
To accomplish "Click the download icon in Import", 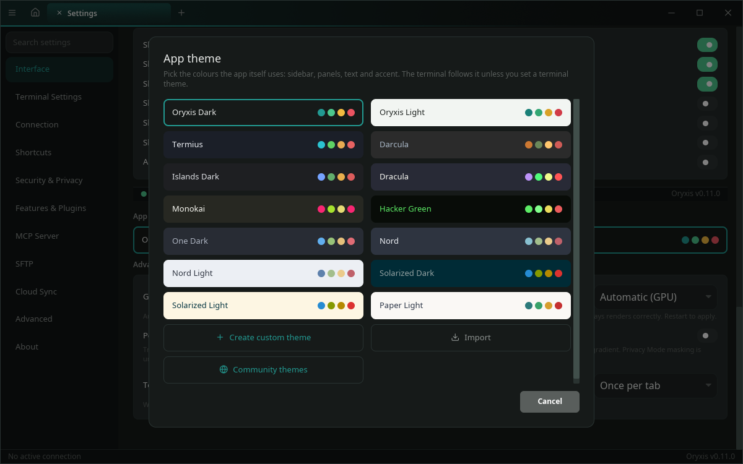I will (455, 337).
